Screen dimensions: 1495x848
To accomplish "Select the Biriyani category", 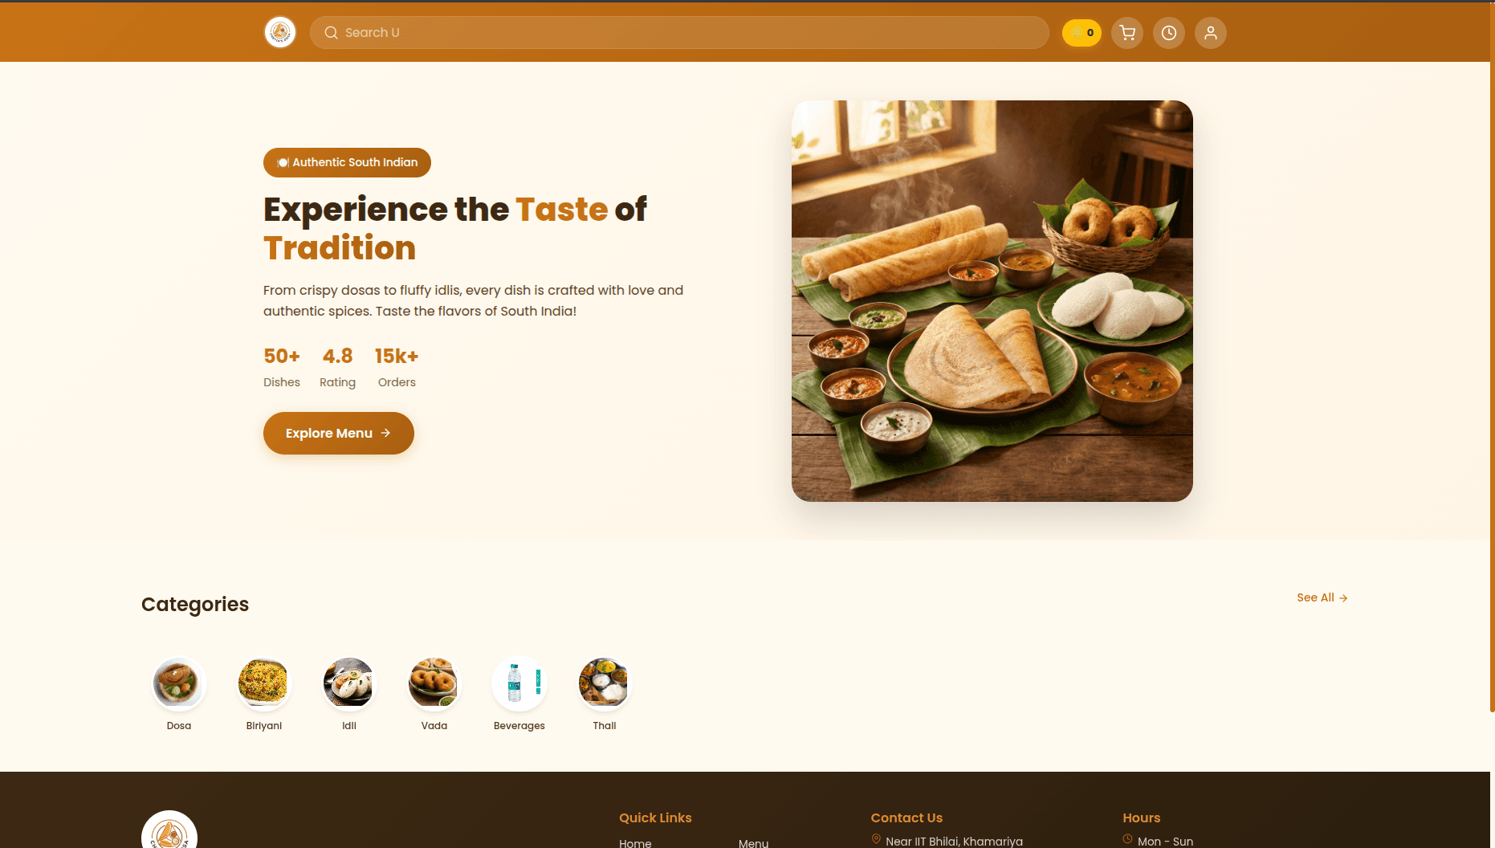I will 264,694.
